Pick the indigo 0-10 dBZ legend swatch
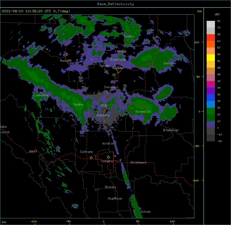The height and width of the screenshot is (225, 231). pos(211,125)
